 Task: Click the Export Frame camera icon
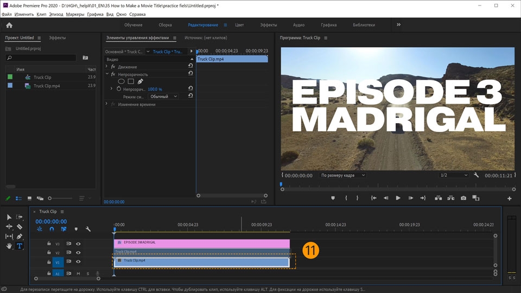463,198
